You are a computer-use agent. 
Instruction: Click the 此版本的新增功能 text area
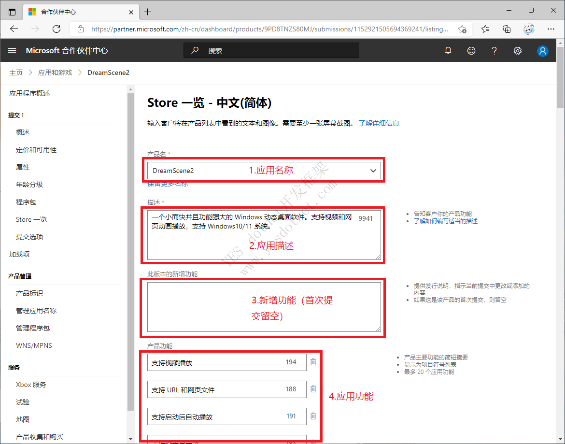point(264,307)
